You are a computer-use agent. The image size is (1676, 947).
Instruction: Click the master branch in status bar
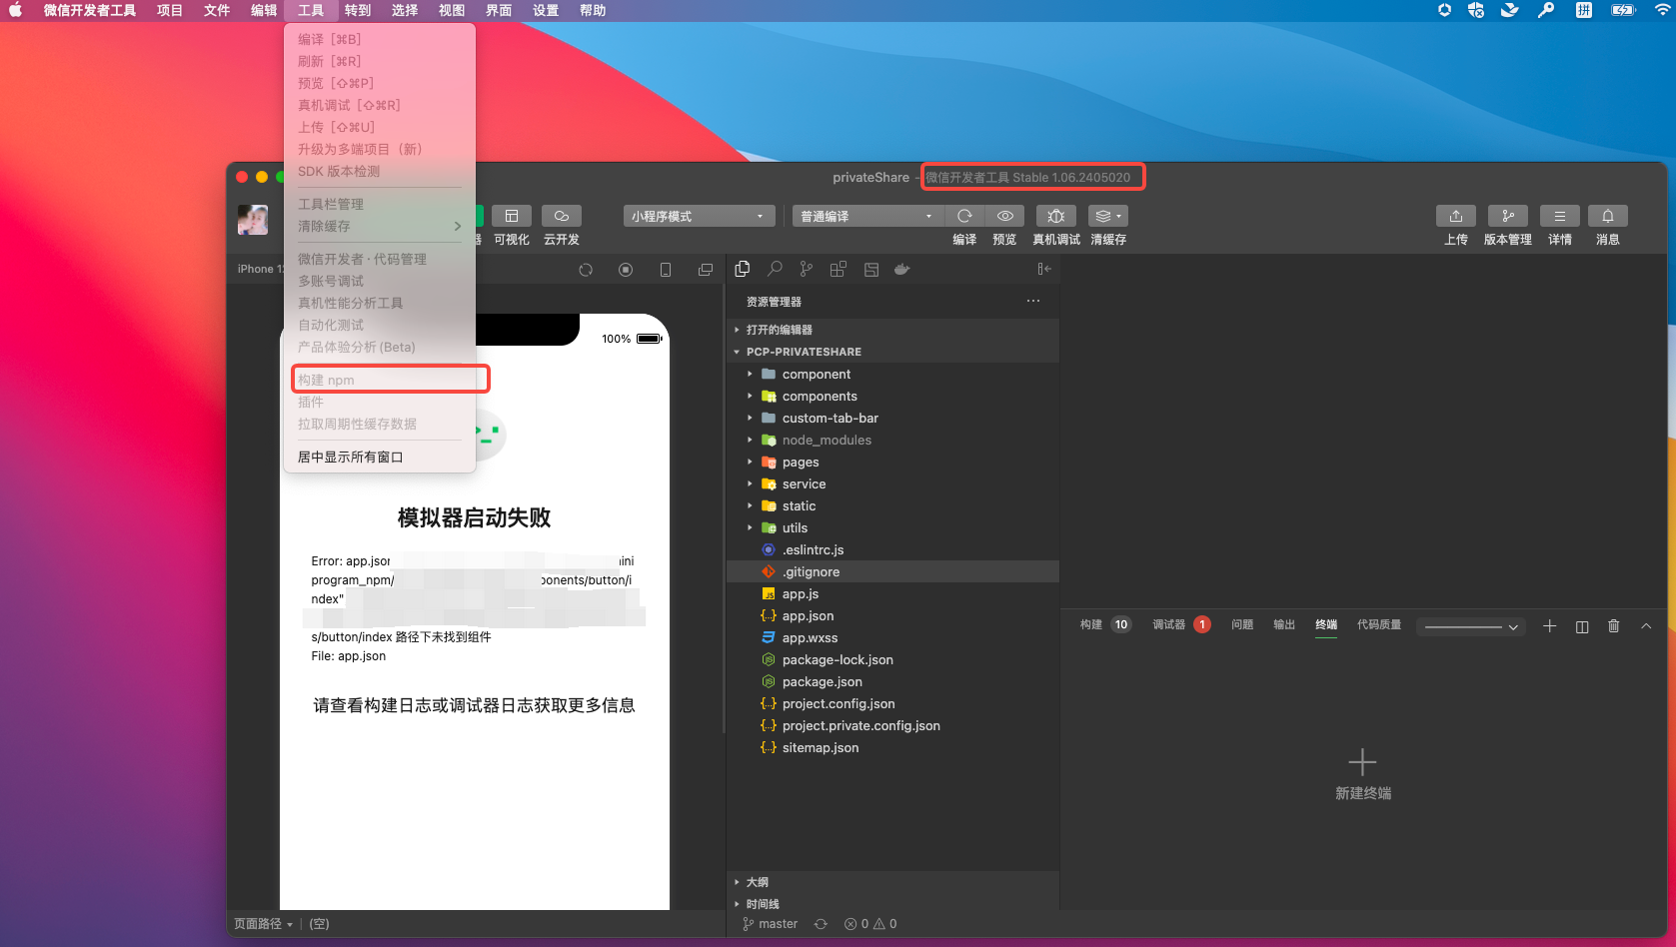click(x=771, y=924)
